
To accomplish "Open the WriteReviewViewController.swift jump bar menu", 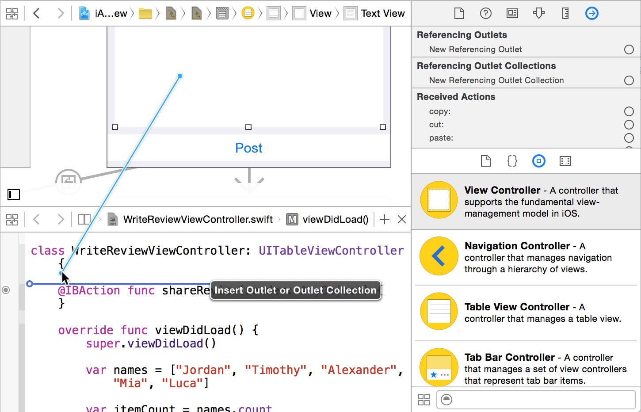I will 198,219.
